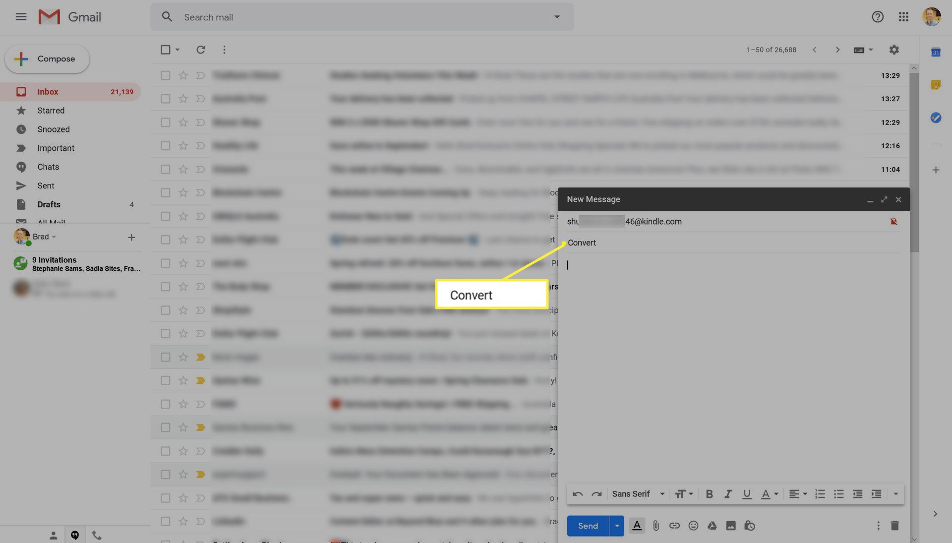The image size is (952, 543).
Task: Click the text alignment icon
Action: click(794, 494)
